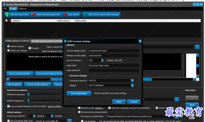The height and width of the screenshot is (122, 205).
Task: Uncheck the weidown search item checkbox
Action: point(6,21)
